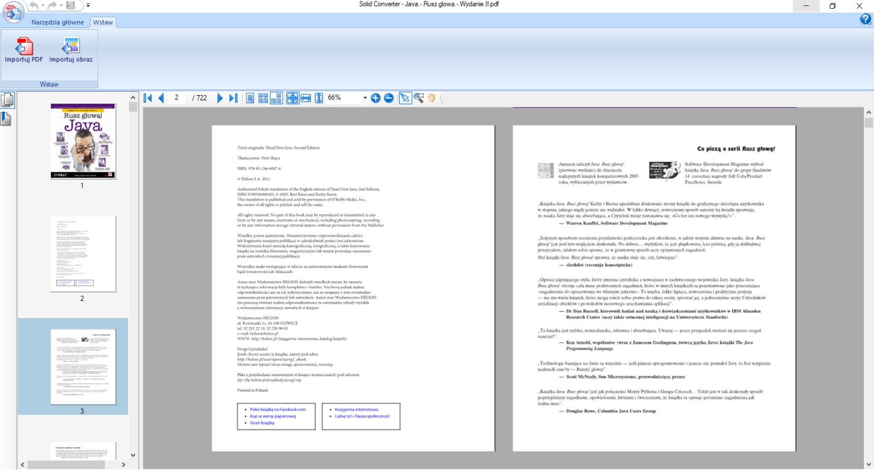This screenshot has height=473, width=874.
Task: Zoom out with the minus button
Action: [x=389, y=98]
